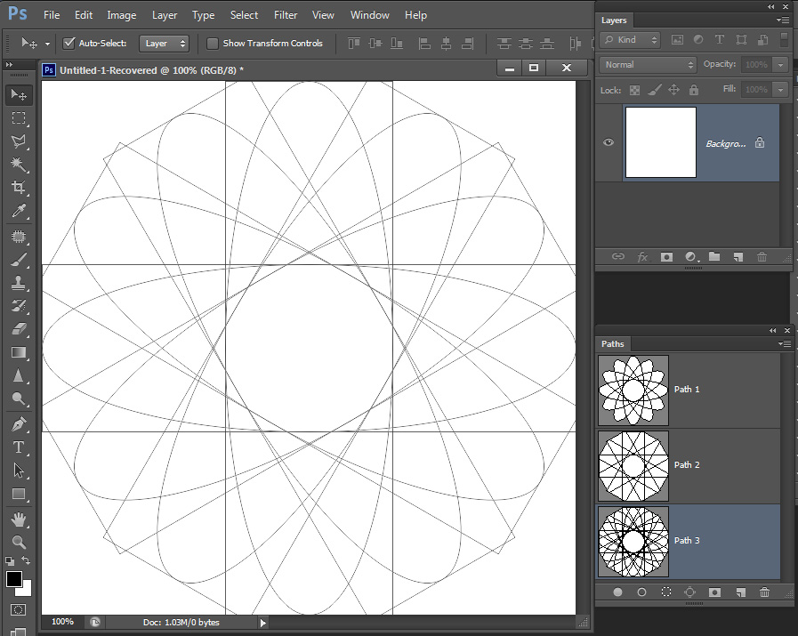The width and height of the screenshot is (798, 636).
Task: Delete current path with trash icon
Action: 764,592
